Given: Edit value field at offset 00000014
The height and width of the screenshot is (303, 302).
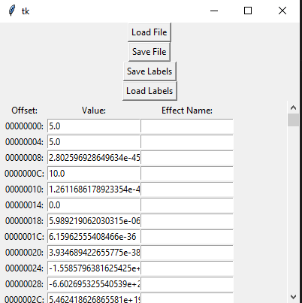Looking at the screenshot, I should click(x=94, y=205).
